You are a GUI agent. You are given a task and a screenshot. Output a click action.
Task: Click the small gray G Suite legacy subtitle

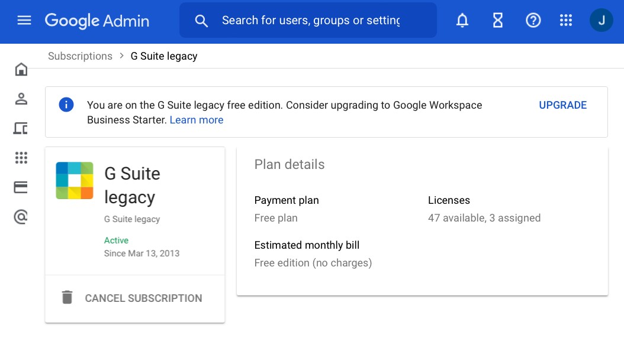click(132, 219)
